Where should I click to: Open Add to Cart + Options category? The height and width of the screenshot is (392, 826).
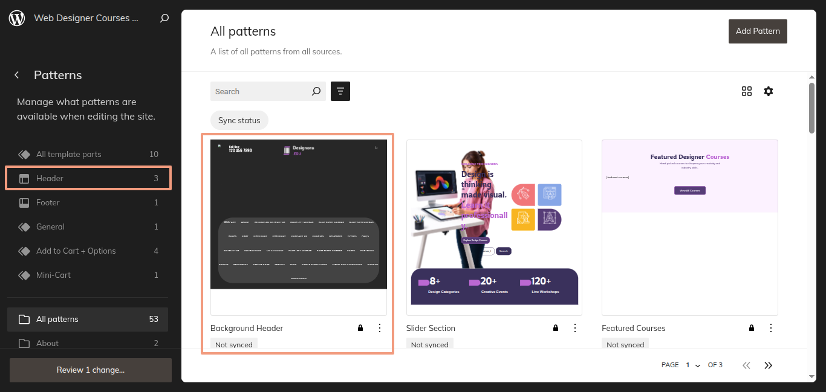[x=88, y=251]
